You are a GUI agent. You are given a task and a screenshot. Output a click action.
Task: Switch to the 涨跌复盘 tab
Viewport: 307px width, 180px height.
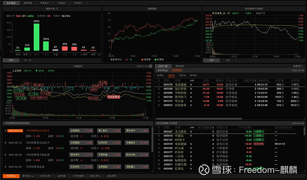(x=28, y=2)
